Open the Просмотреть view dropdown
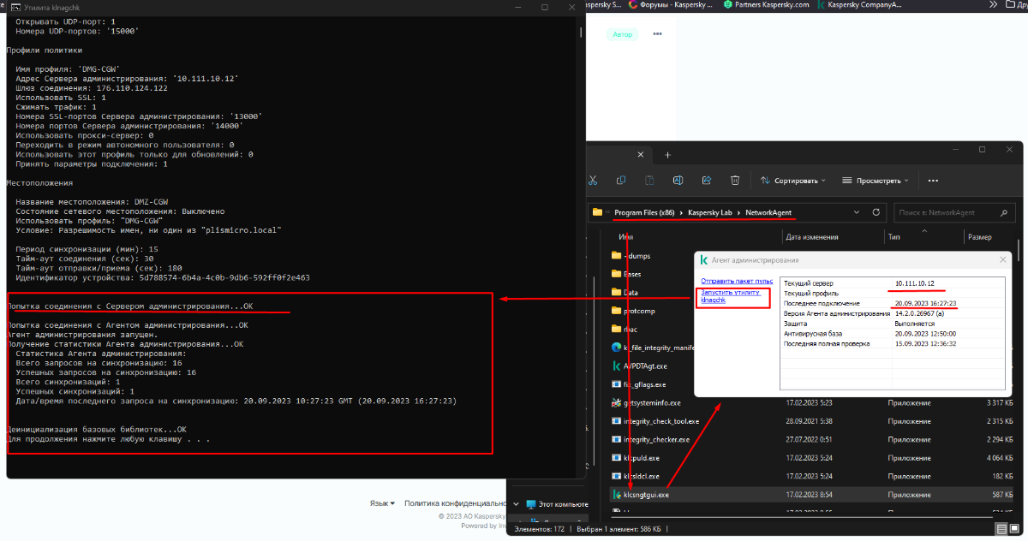Screen dimensions: 1028x541 (876, 181)
